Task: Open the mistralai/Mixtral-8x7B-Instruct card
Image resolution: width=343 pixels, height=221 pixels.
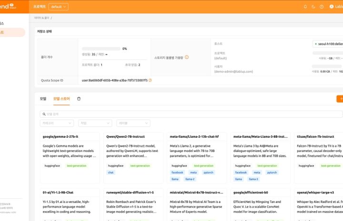Action: [197, 205]
